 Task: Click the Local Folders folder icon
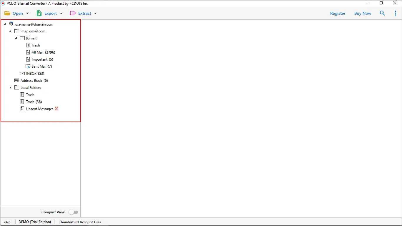17,87
